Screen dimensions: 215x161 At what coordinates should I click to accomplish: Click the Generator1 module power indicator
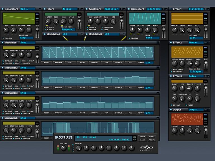coord(3,9)
